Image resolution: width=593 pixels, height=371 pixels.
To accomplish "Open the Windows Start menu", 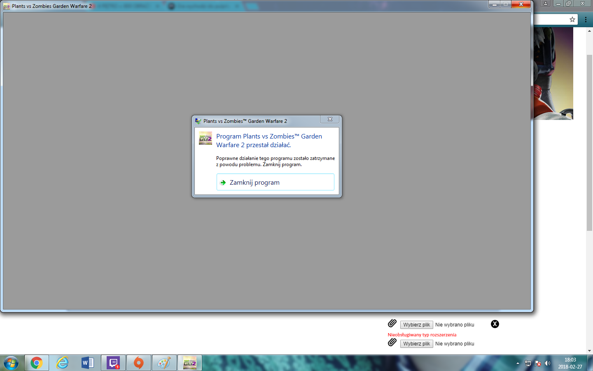I will pos(11,363).
